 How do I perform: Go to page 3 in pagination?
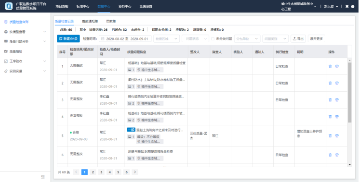[x=101, y=172]
